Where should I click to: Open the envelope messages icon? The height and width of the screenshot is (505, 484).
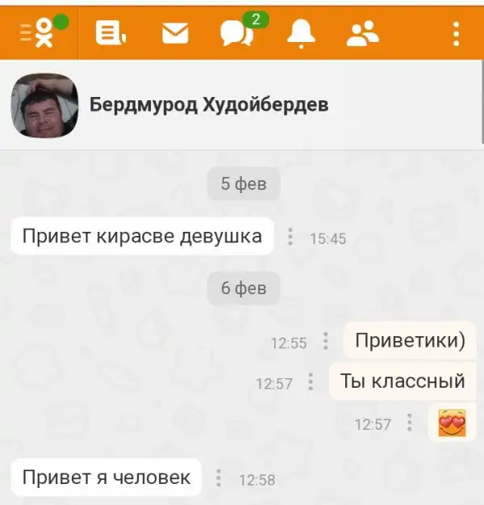tap(175, 33)
